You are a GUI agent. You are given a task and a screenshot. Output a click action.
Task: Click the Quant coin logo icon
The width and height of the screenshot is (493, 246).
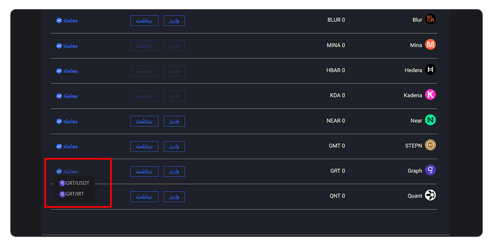(x=431, y=196)
